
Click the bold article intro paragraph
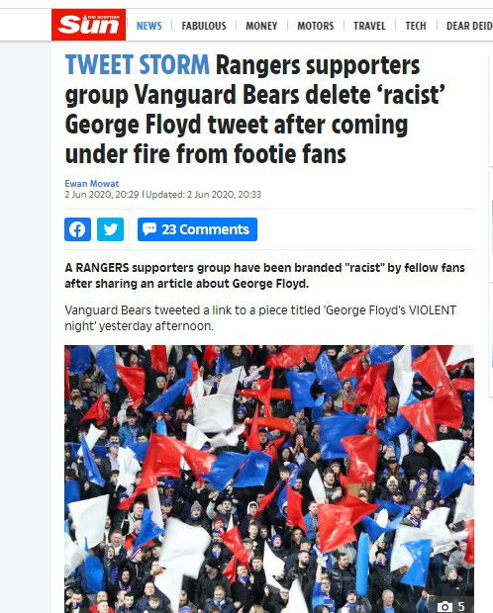pyautogui.click(x=264, y=276)
